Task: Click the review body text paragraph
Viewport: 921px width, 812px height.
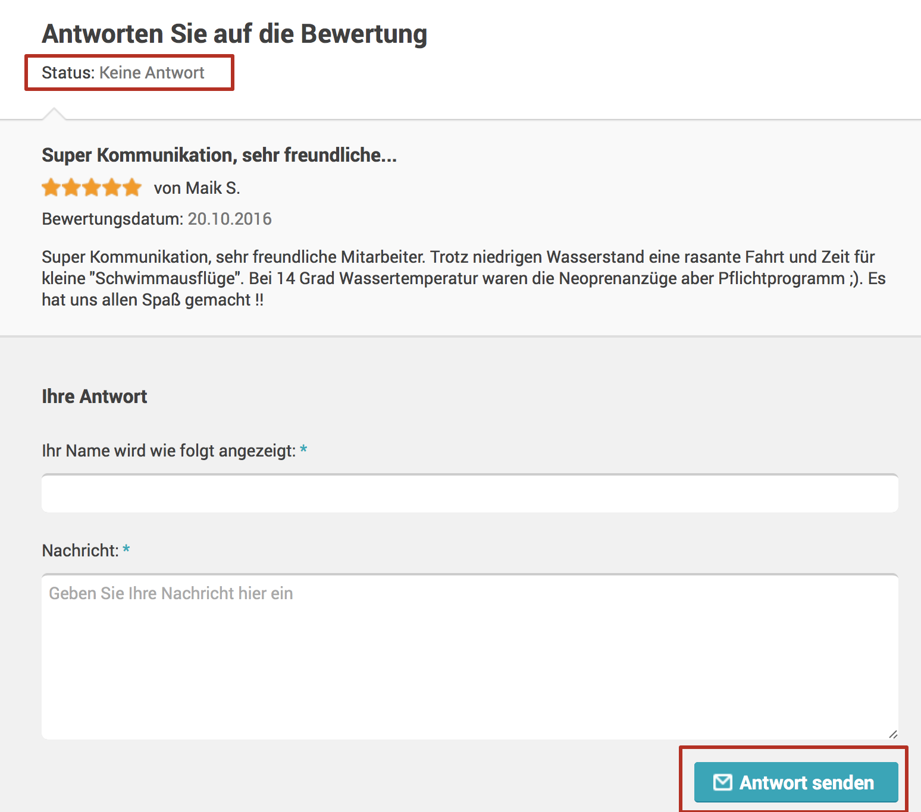Action: pyautogui.click(x=464, y=278)
